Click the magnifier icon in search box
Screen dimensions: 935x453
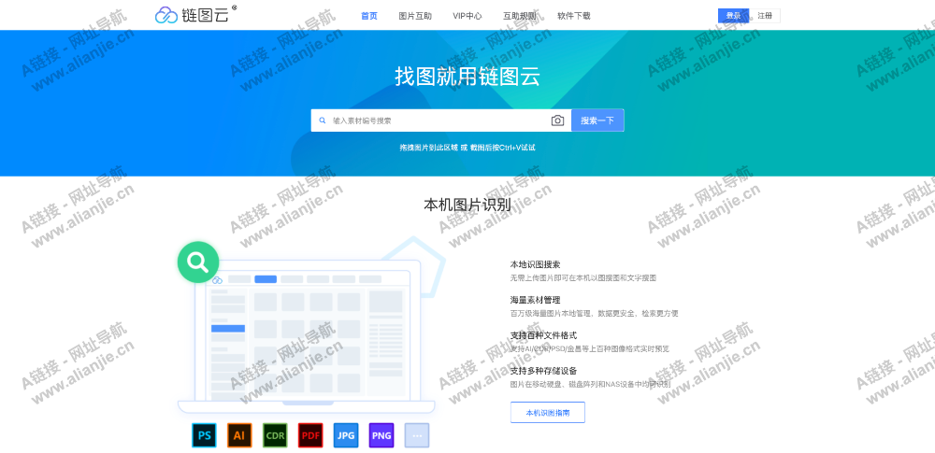click(x=323, y=120)
